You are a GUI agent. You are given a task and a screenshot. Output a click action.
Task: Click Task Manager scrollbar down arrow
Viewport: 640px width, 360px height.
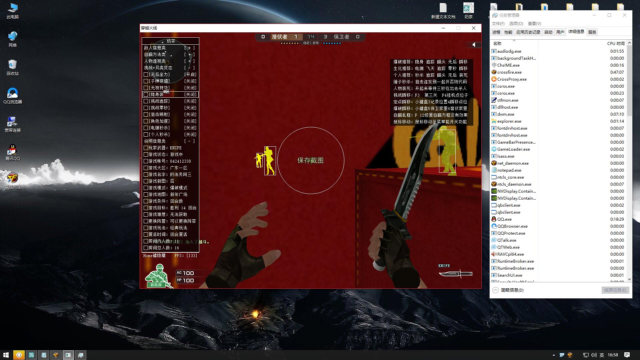coord(629,279)
